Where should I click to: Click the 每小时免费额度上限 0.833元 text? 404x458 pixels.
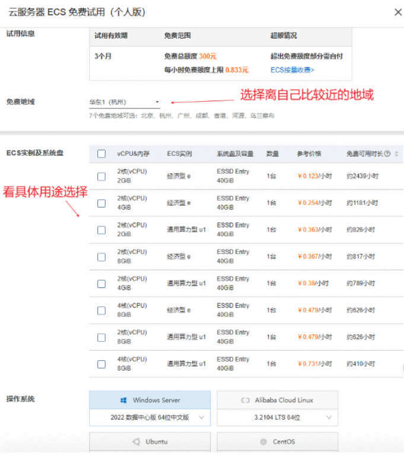tap(206, 70)
